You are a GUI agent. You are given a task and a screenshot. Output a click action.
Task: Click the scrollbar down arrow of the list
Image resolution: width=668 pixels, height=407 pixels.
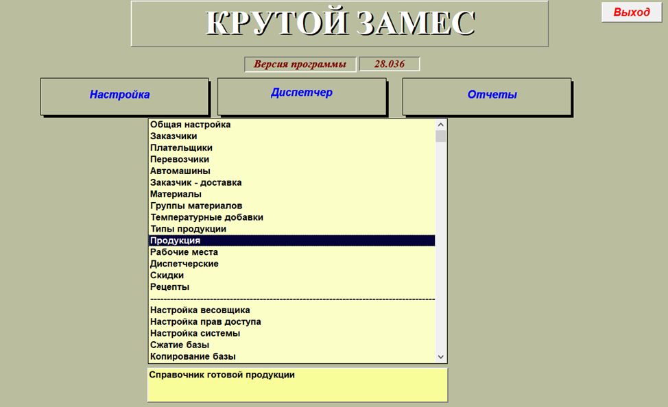440,355
